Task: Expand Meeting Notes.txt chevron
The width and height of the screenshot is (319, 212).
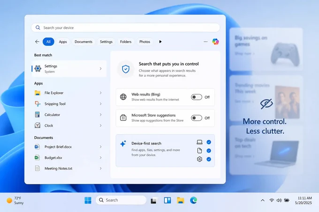Action: pos(101,168)
